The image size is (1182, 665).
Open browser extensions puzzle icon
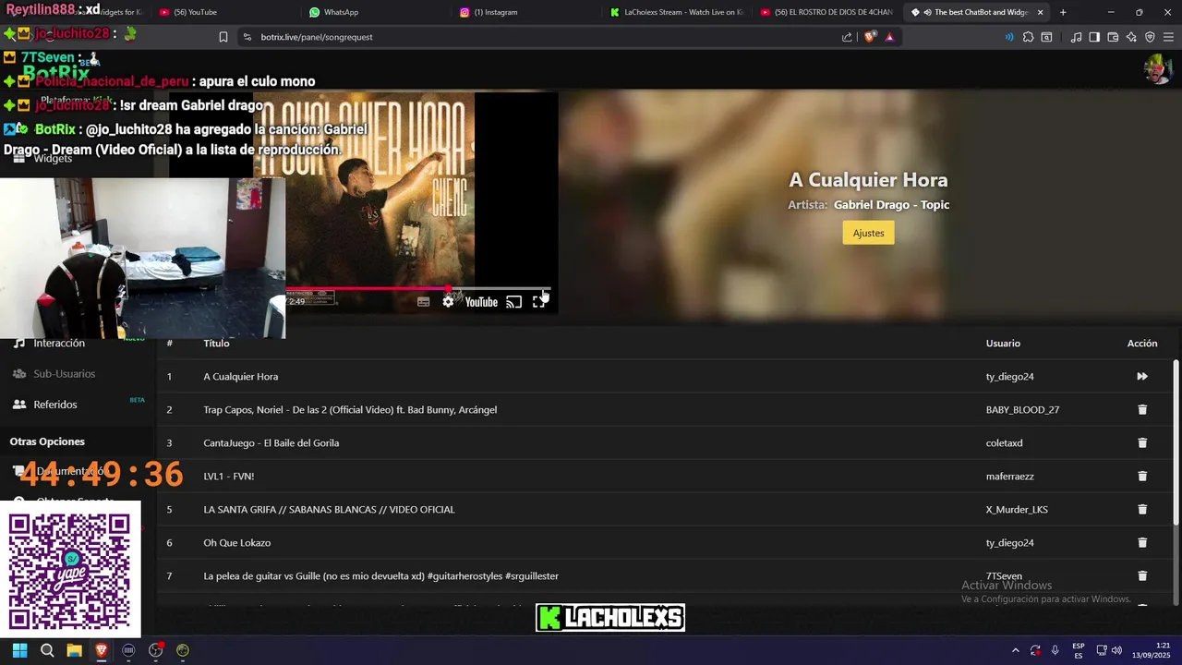pyautogui.click(x=1028, y=37)
